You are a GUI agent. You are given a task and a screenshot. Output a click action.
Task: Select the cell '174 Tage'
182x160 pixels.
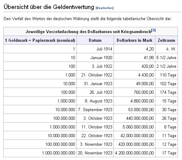click(x=166, y=92)
